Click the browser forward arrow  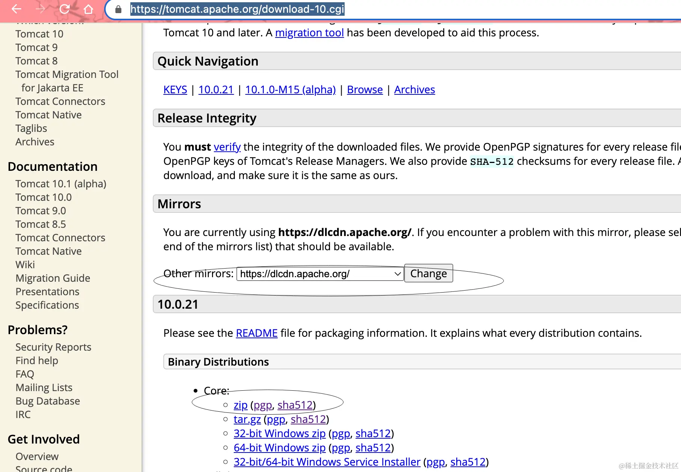point(41,9)
